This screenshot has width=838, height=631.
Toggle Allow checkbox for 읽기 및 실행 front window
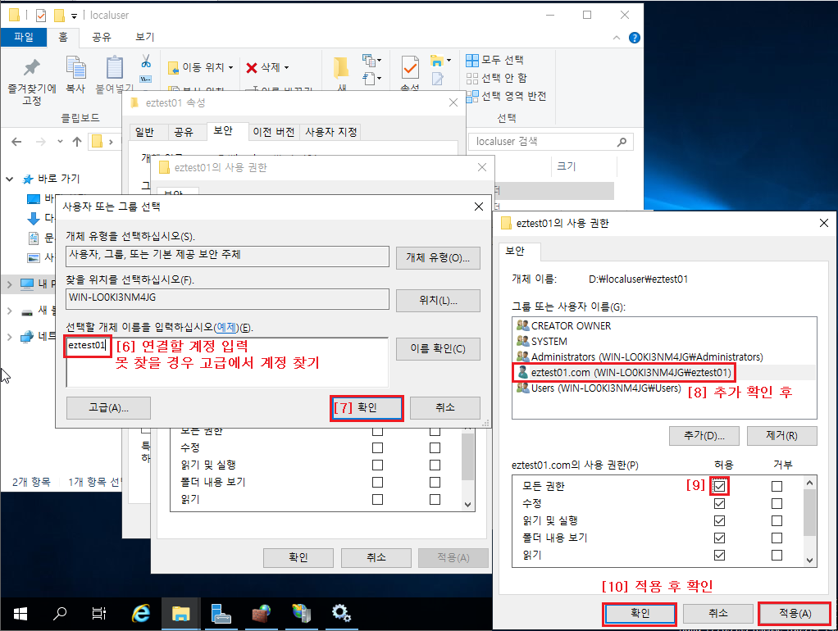click(x=719, y=520)
